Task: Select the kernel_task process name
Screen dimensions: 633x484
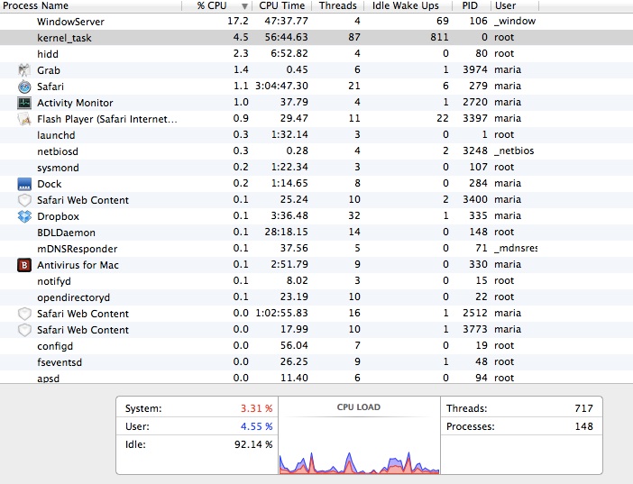Action: pyautogui.click(x=64, y=38)
